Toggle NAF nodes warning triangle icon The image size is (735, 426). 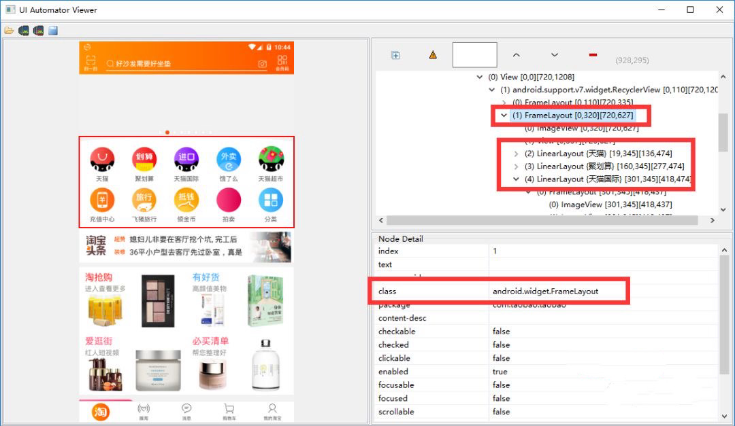(x=433, y=55)
